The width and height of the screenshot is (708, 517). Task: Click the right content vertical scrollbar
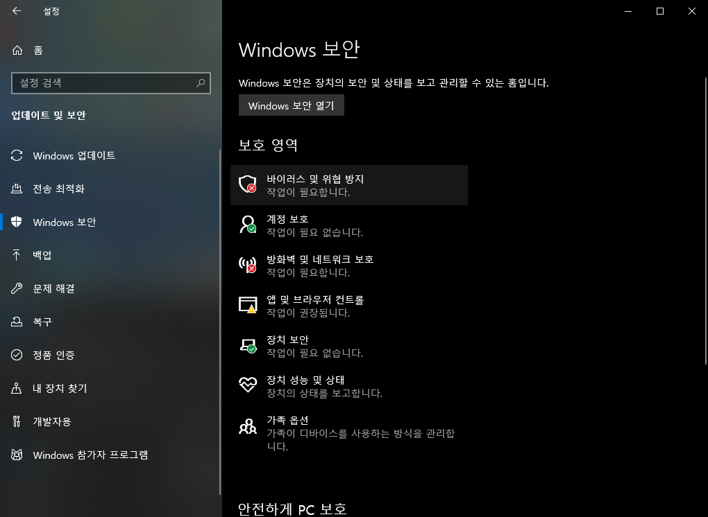point(706,221)
